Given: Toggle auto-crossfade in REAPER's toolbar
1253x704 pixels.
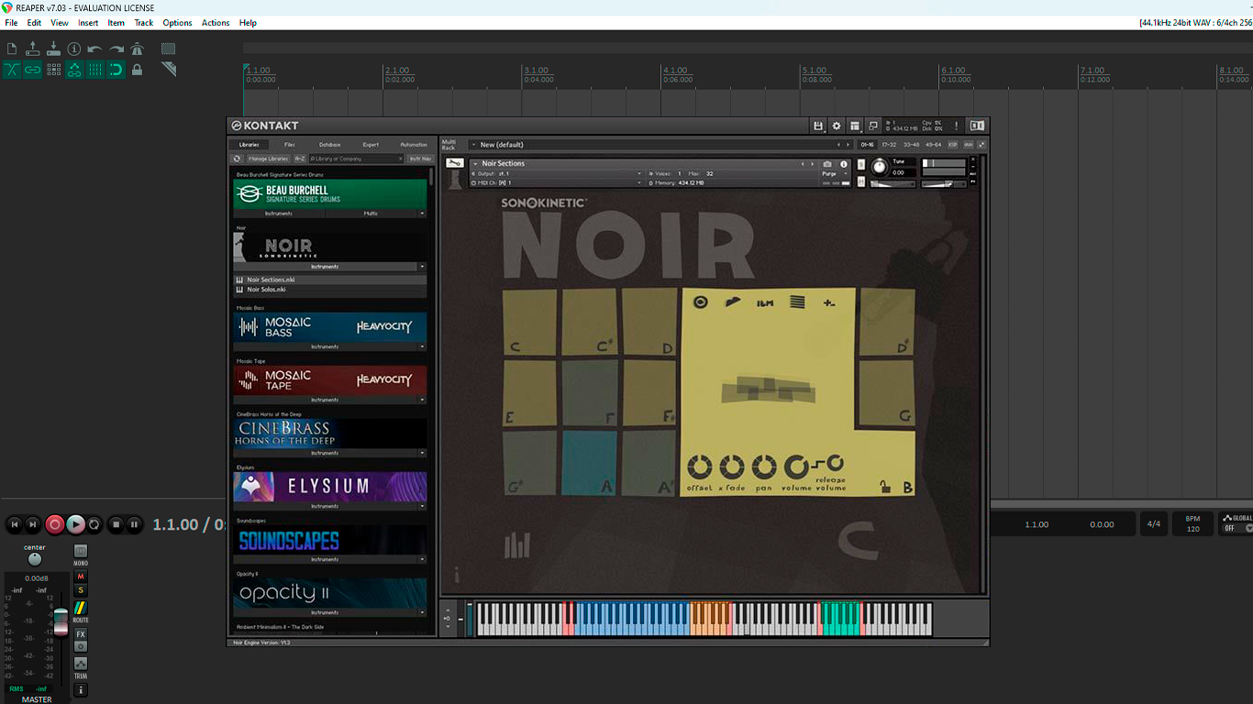Looking at the screenshot, I should coord(12,70).
